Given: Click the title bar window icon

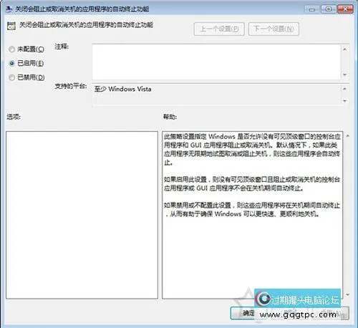Looking at the screenshot, I should tap(9, 9).
